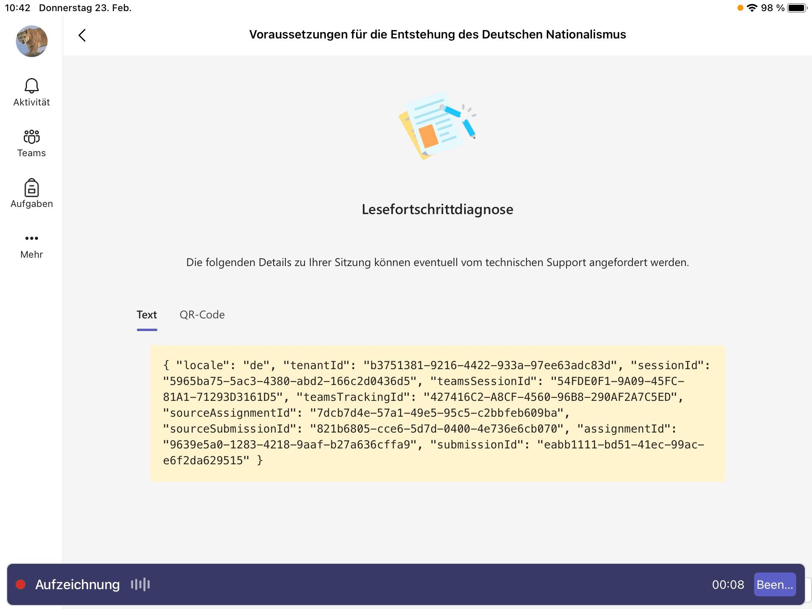Click the Lesefortschrittdiagnose heading
812x609 pixels.
click(x=437, y=209)
